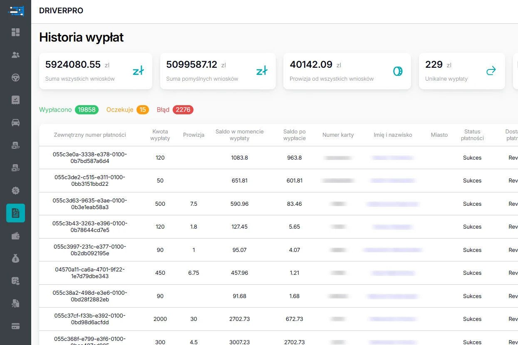Viewport: 518px width, 345px height.
Task: Open the car vehicles sidebar icon
Action: pos(15,123)
